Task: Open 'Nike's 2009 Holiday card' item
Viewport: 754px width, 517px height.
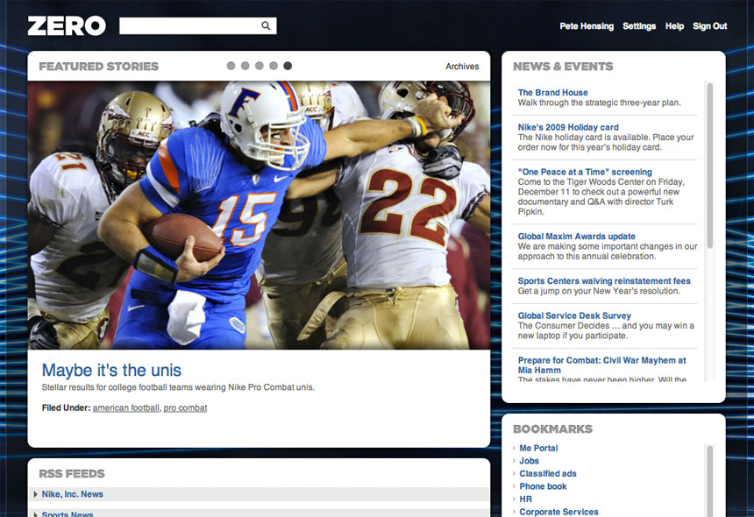Action: point(568,127)
